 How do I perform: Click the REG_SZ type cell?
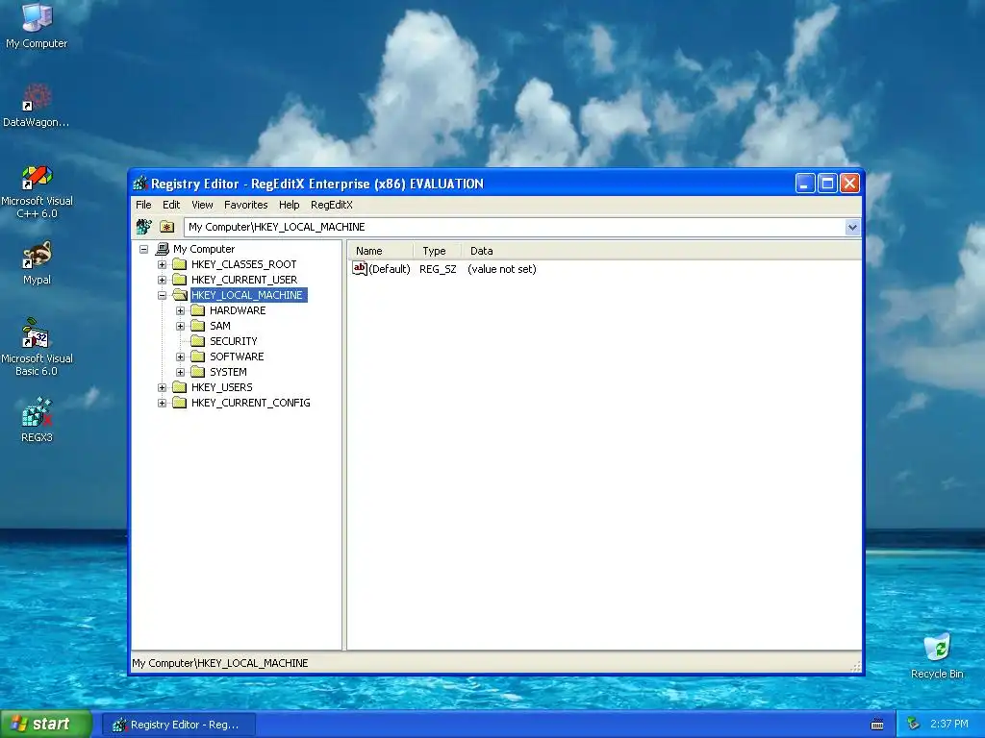tap(438, 269)
